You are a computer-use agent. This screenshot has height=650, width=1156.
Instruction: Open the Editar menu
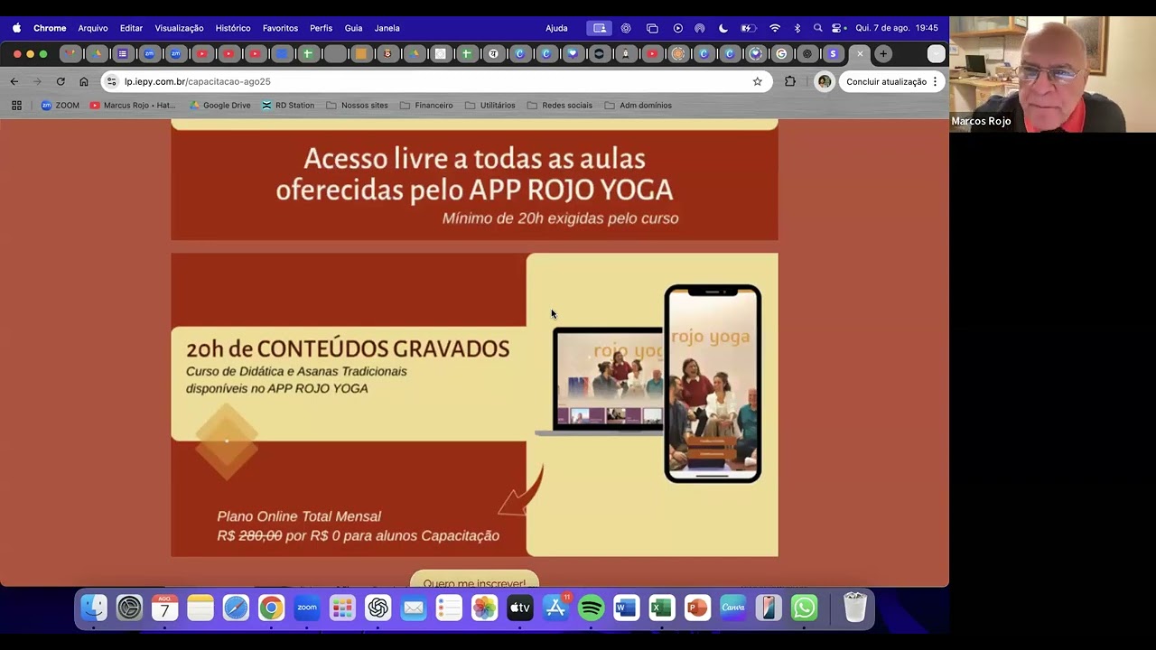131,28
